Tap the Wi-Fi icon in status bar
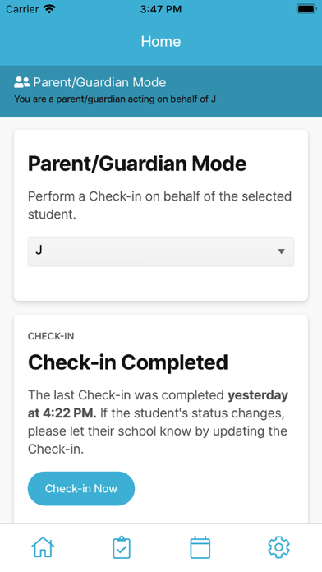The width and height of the screenshot is (322, 572). click(49, 9)
